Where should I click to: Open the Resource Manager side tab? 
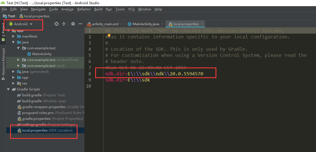coord(3,64)
